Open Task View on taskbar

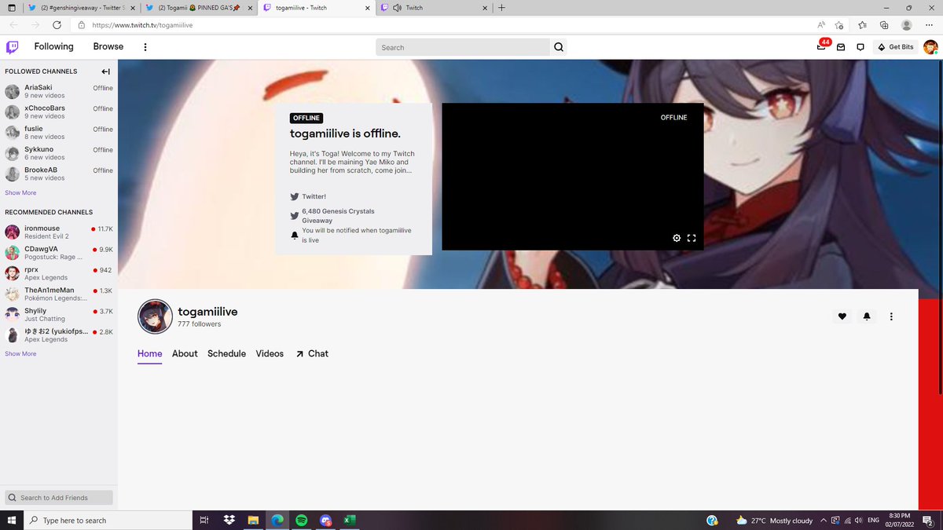[204, 521]
